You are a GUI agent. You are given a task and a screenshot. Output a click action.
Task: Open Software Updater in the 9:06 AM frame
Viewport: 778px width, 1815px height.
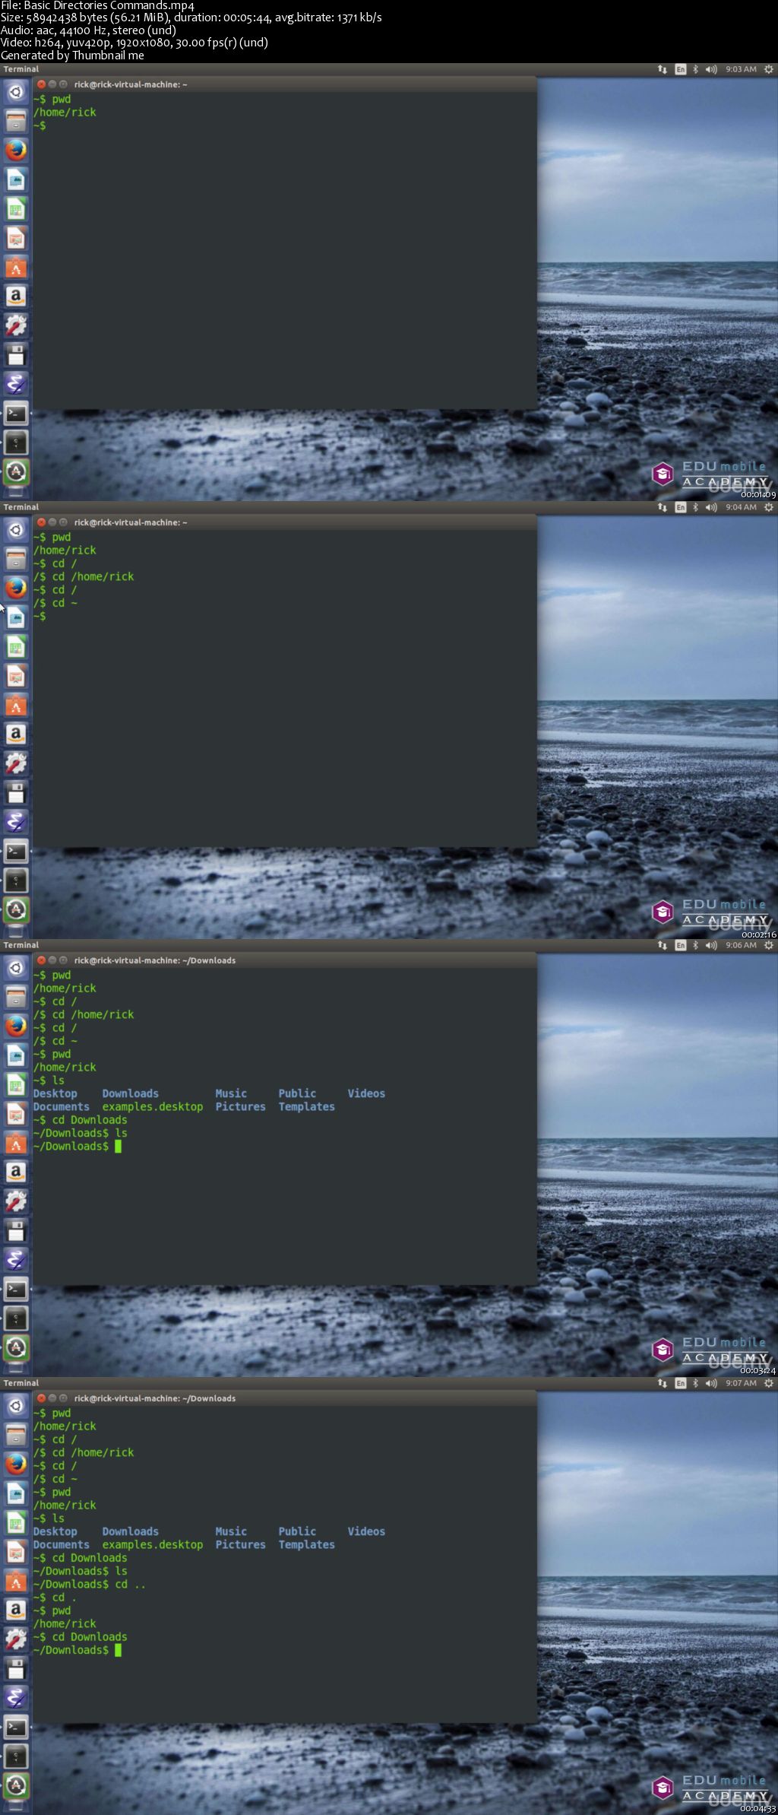tap(16, 1347)
